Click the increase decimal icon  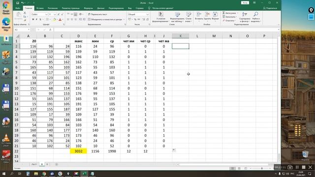click(x=144, y=20)
